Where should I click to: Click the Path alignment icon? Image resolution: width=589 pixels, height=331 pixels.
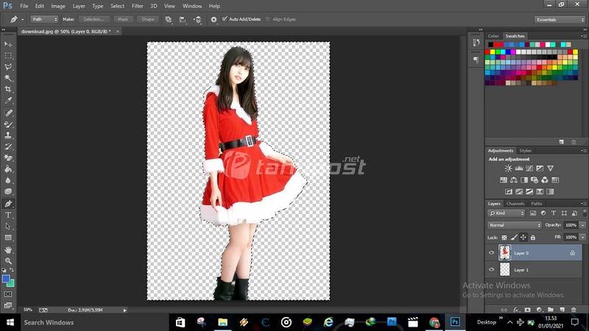(183, 19)
